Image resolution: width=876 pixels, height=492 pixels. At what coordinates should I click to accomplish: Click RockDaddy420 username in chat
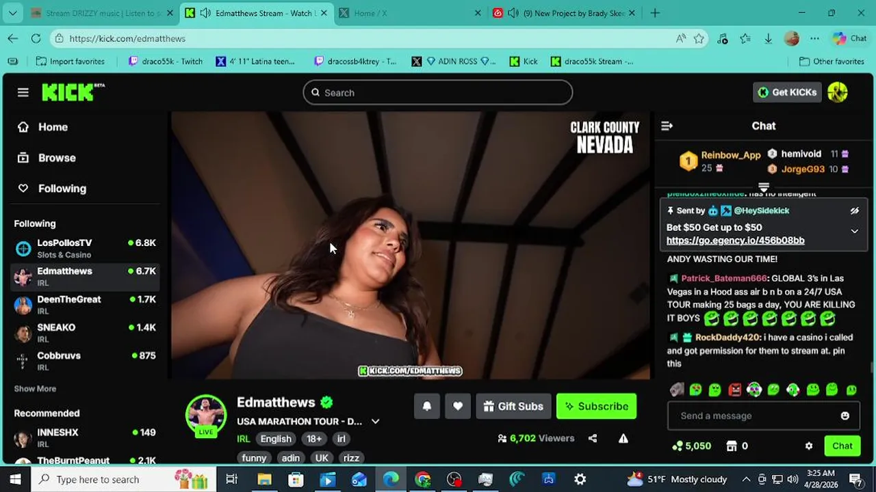click(727, 338)
